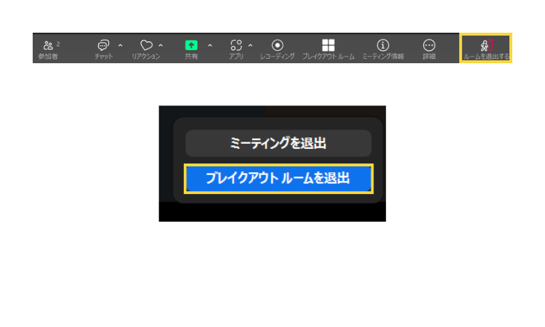The image size is (545, 327).
Task: Start screen sharing with green 共有 icon
Action: click(x=191, y=45)
